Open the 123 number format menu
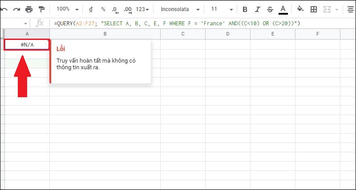Viewport: 356px width, 190px height. point(143,9)
